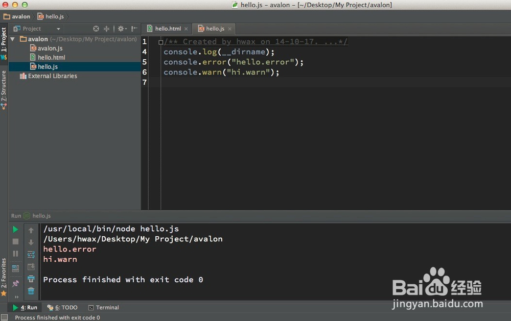Click the green zoom window button
Image resolution: width=511 pixels, height=321 pixels.
(x=25, y=5)
